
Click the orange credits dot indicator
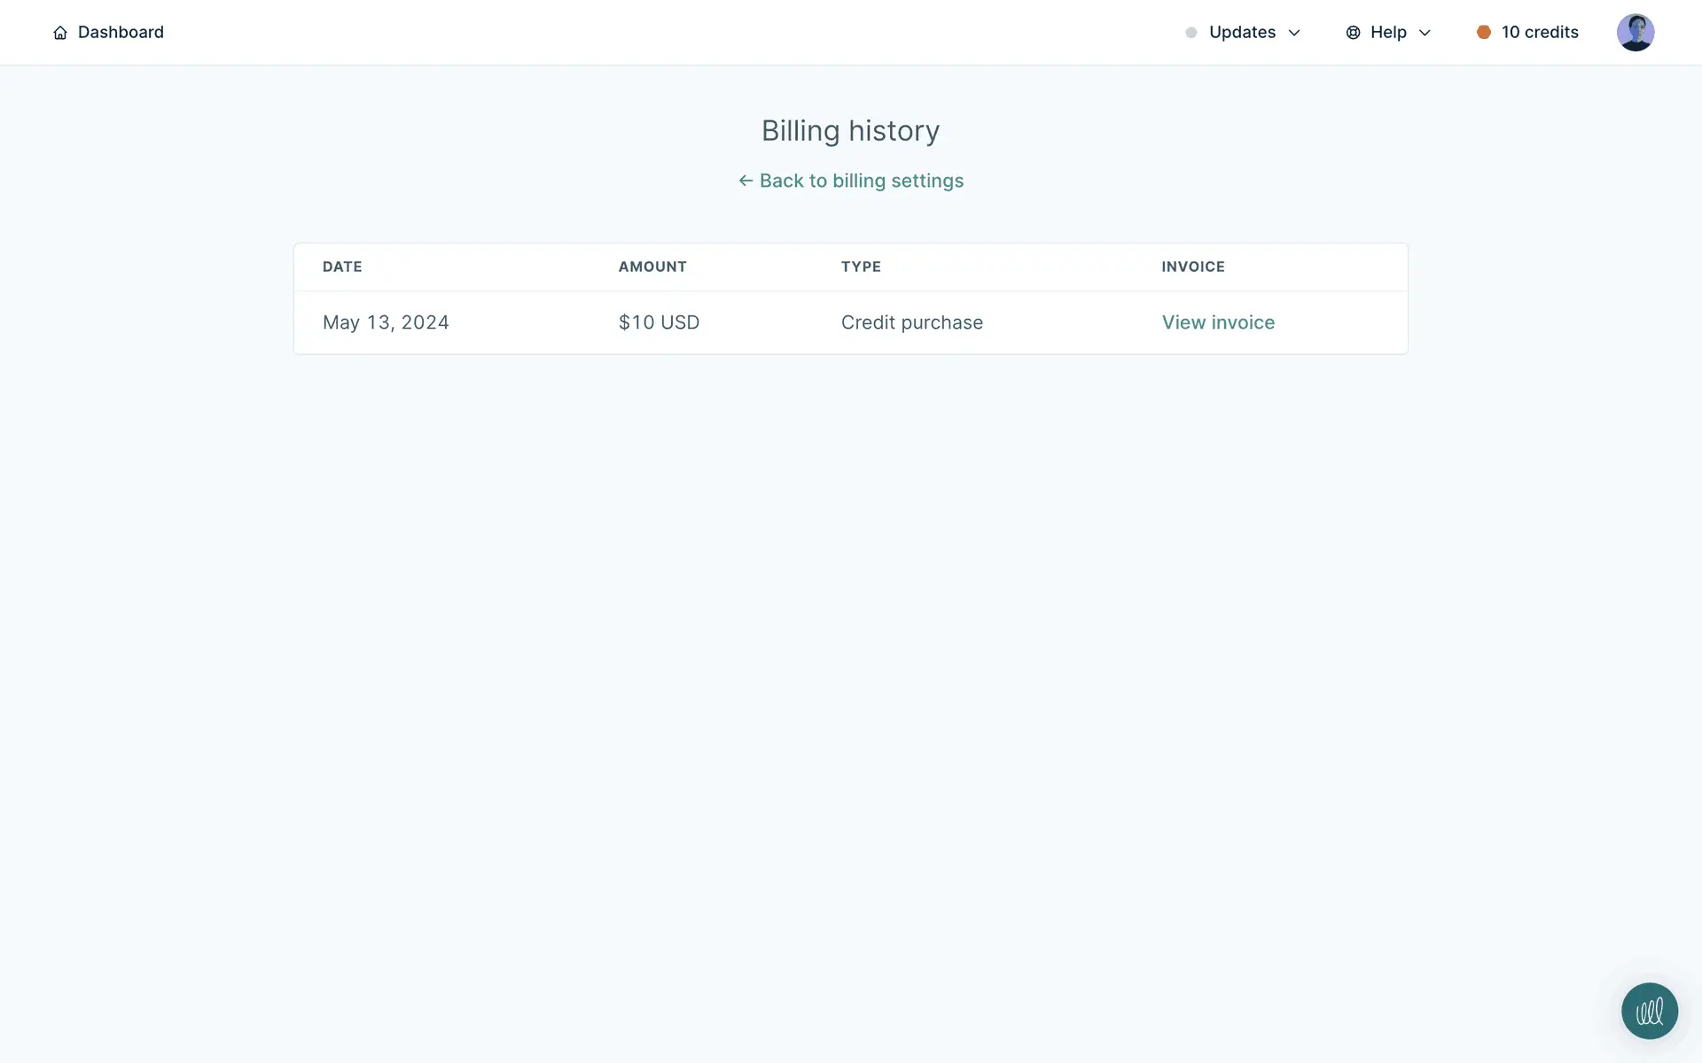click(1483, 32)
